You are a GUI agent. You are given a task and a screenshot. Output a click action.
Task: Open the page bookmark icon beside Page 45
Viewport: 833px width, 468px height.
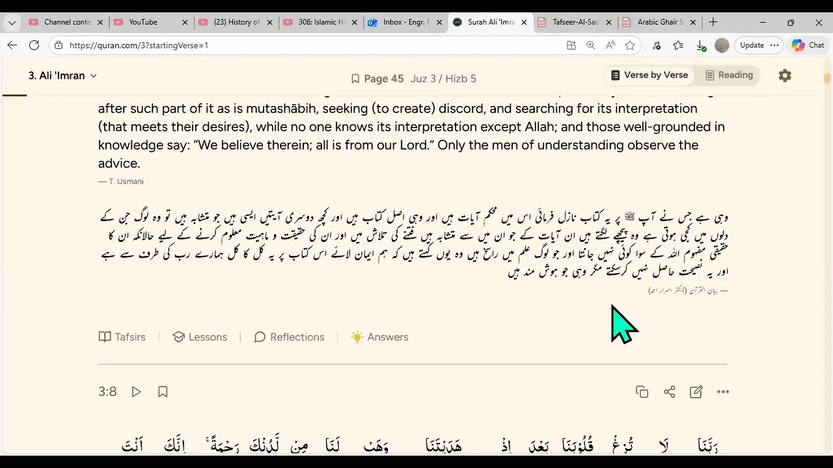pos(355,79)
